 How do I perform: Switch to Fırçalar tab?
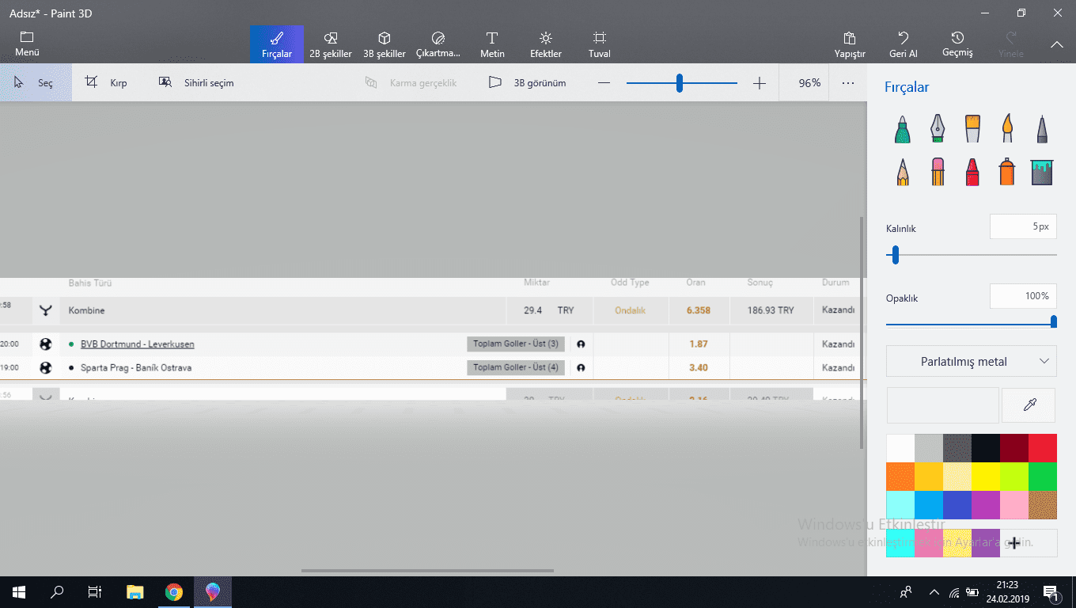pyautogui.click(x=277, y=44)
